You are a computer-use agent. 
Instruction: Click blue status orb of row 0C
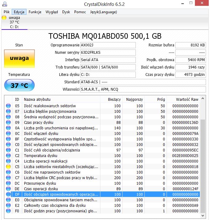click(x=8, y=133)
